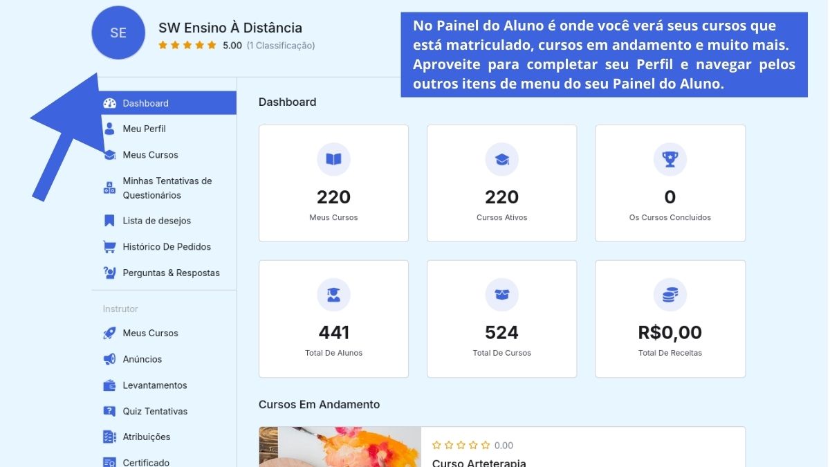Click the Lista de desejos bookmark icon

pyautogui.click(x=109, y=221)
